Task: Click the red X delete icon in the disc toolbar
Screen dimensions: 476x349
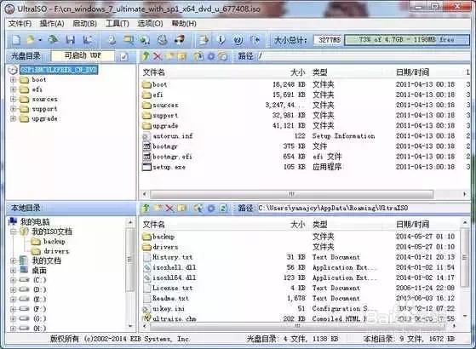Action: pos(158,56)
